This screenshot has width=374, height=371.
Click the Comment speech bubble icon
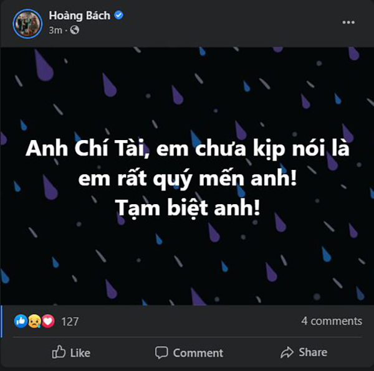(161, 353)
